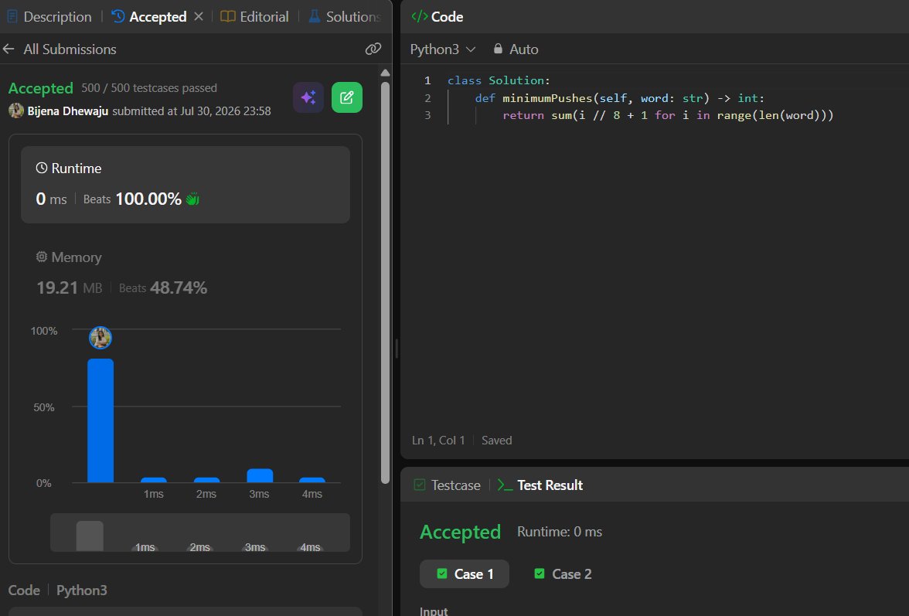Viewport: 909px width, 616px height.
Task: Click the chip icon beside Memory
Action: (42, 257)
